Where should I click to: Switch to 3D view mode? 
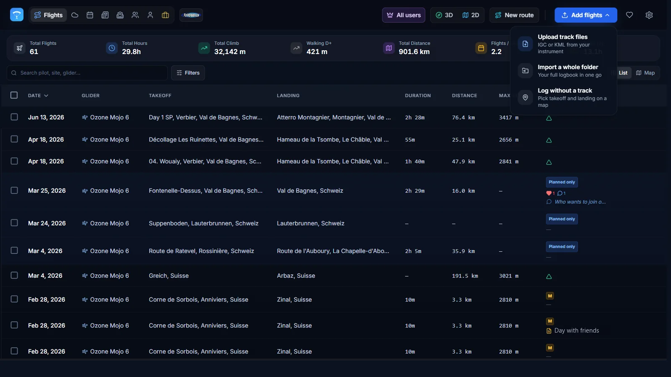coord(444,15)
